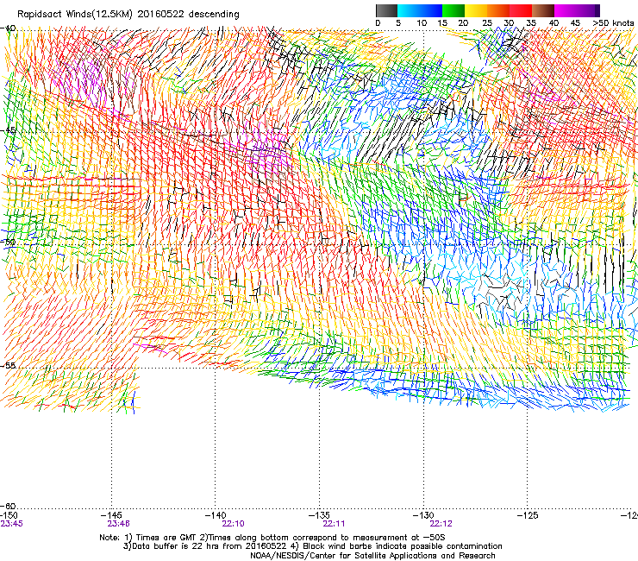Click the 22:12 pass time label
This screenshot has height=561, width=638.
[x=441, y=524]
